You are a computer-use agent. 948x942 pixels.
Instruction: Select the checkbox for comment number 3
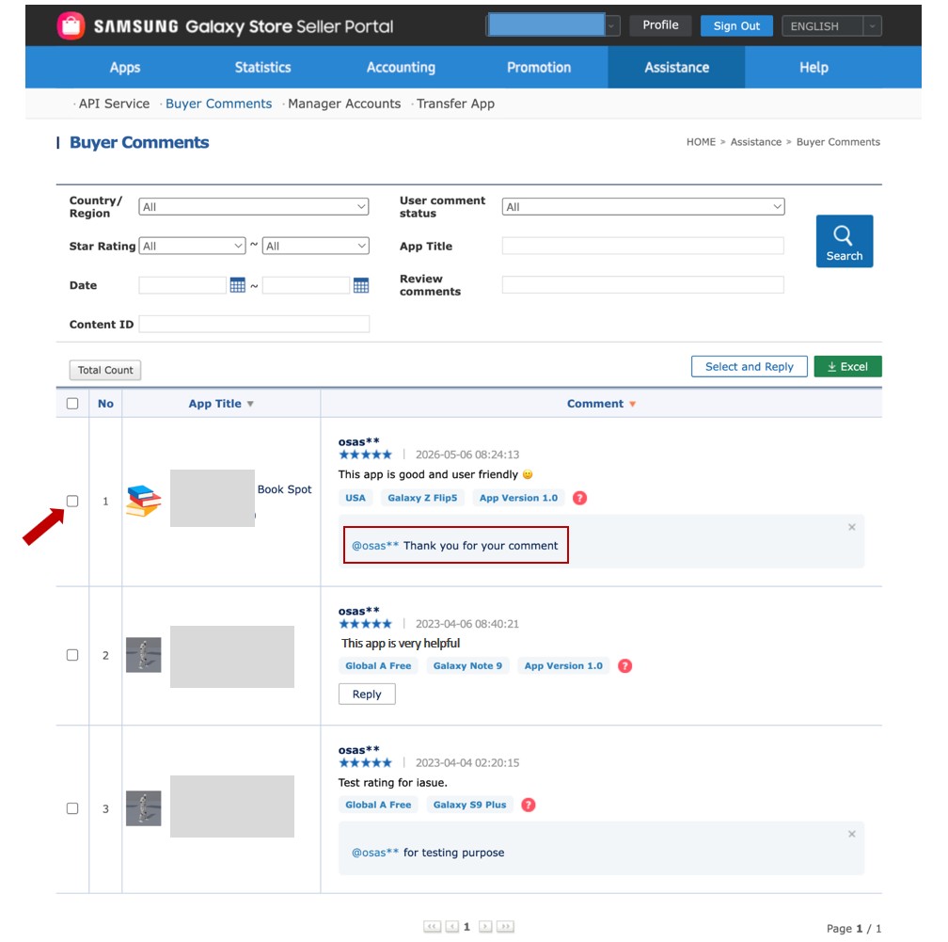(x=72, y=808)
